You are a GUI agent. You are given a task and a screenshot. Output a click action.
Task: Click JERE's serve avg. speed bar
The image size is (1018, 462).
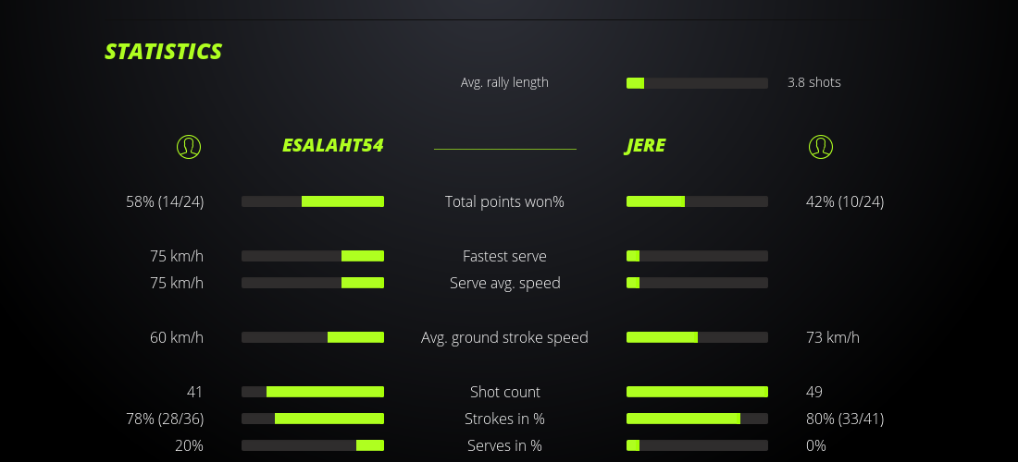[x=697, y=283]
